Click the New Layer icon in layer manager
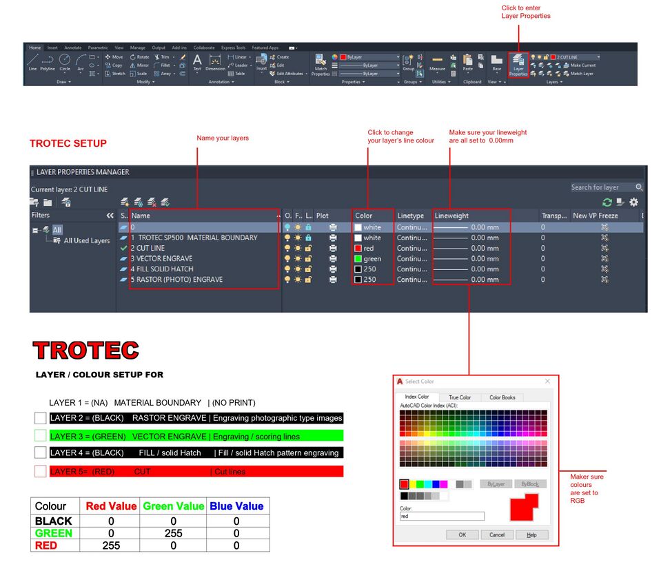The height and width of the screenshot is (562, 661). tap(124, 202)
